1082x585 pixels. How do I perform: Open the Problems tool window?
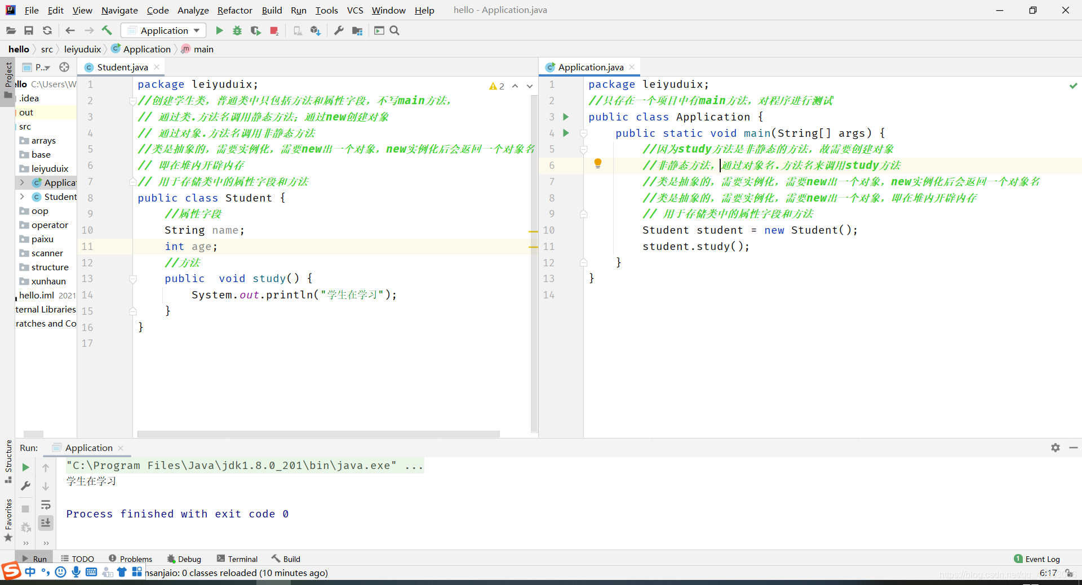(x=130, y=559)
